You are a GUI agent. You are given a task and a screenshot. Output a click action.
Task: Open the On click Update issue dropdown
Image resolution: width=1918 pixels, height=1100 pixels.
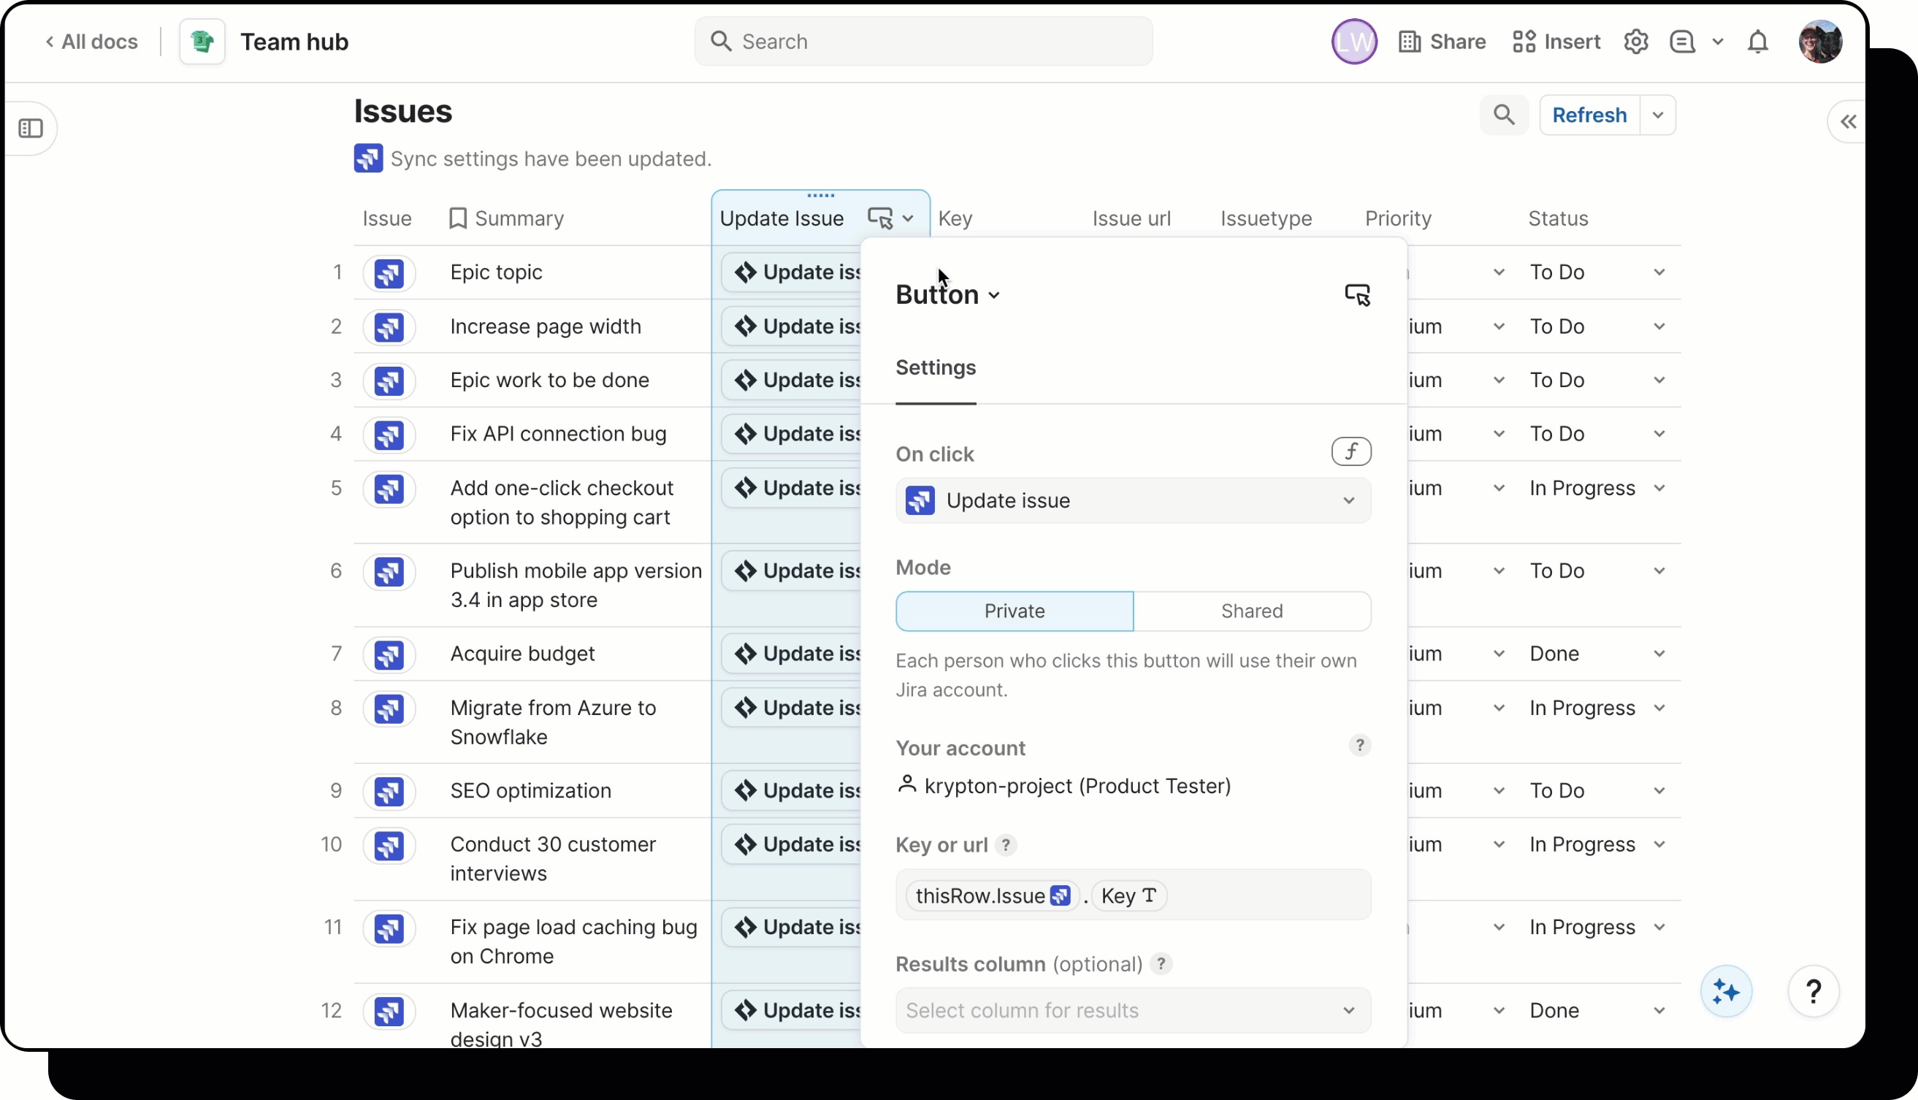click(1132, 500)
